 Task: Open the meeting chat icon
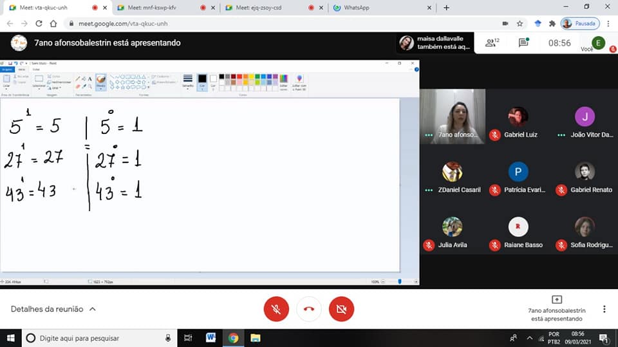(524, 43)
